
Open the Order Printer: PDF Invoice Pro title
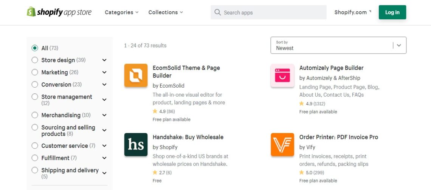(x=338, y=137)
